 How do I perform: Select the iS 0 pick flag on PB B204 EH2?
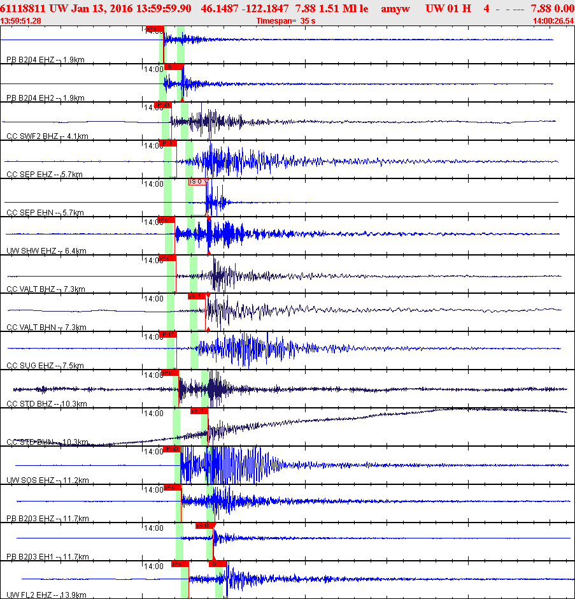pos(173,67)
